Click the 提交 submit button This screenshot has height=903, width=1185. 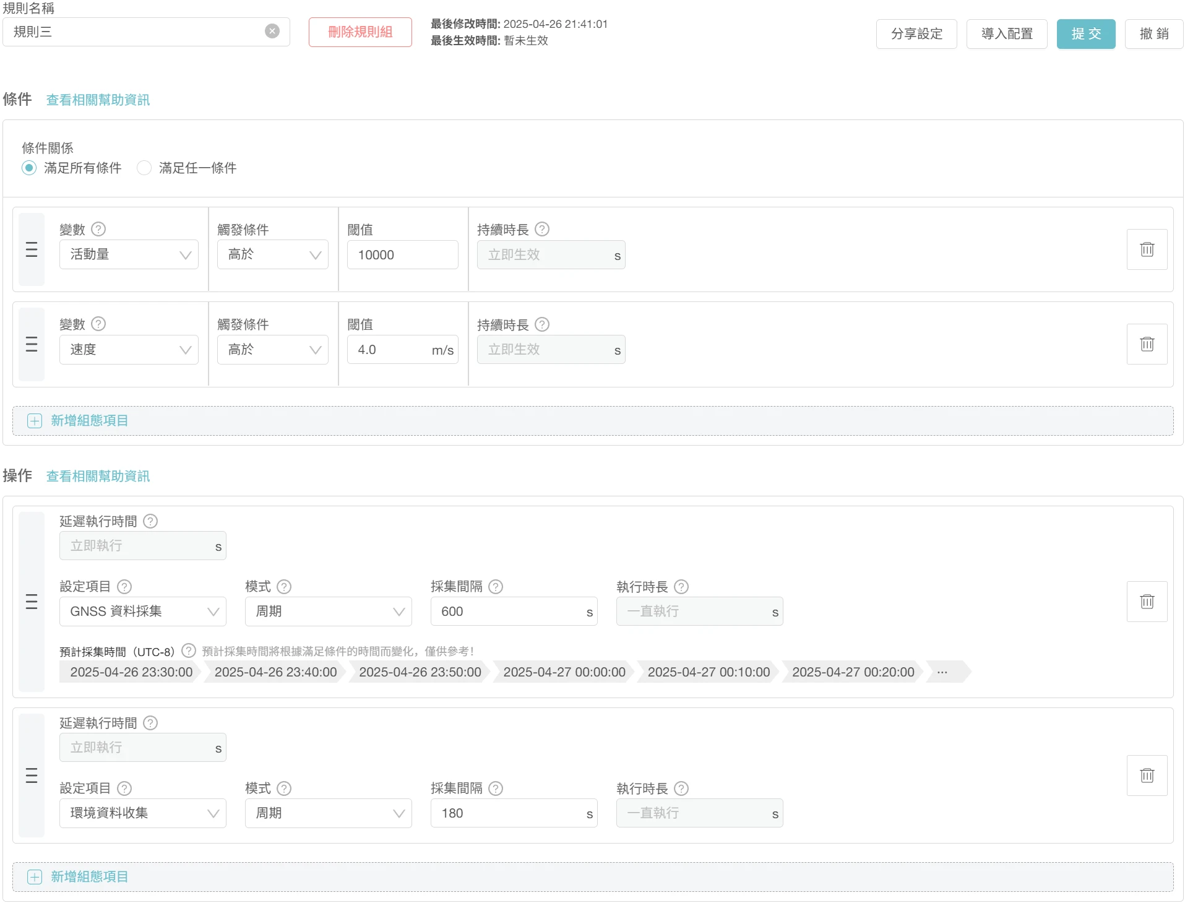(1085, 34)
